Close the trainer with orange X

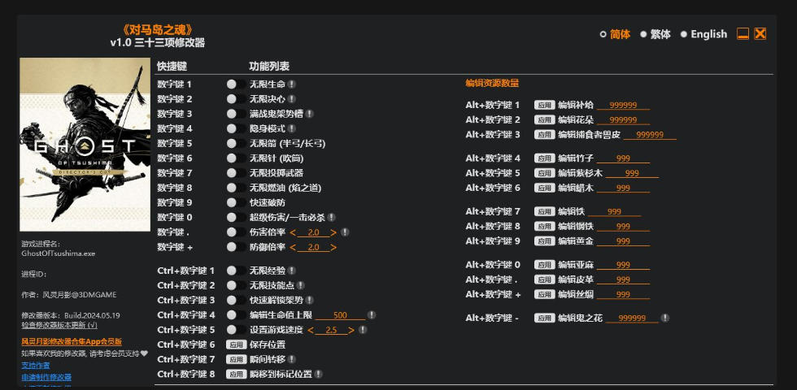(760, 34)
